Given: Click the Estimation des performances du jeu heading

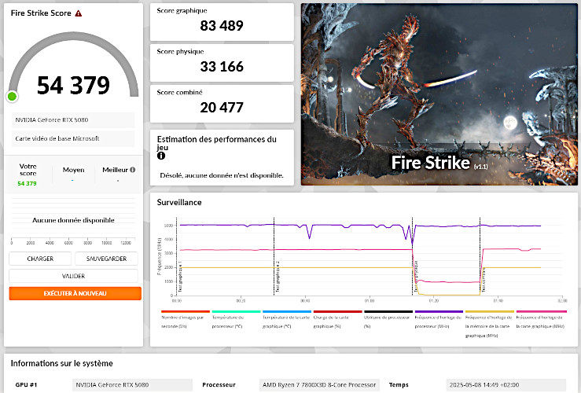Looking at the screenshot, I should tap(217, 143).
